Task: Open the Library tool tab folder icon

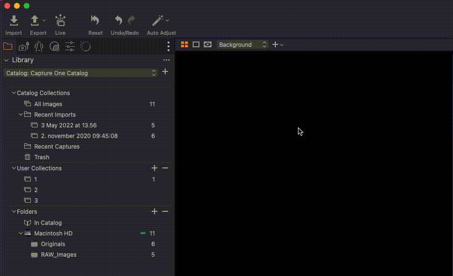Action: (8, 46)
